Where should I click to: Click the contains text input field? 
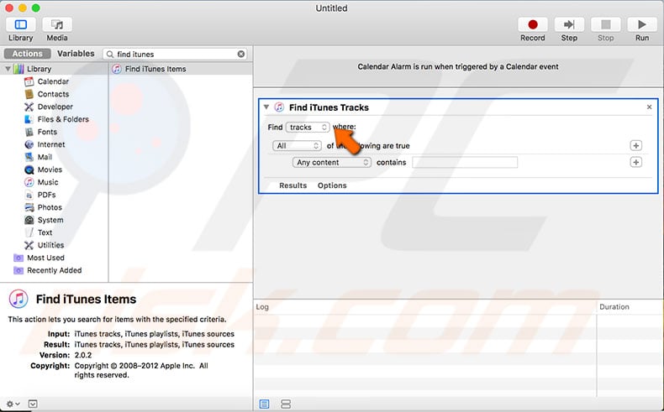[x=464, y=163]
